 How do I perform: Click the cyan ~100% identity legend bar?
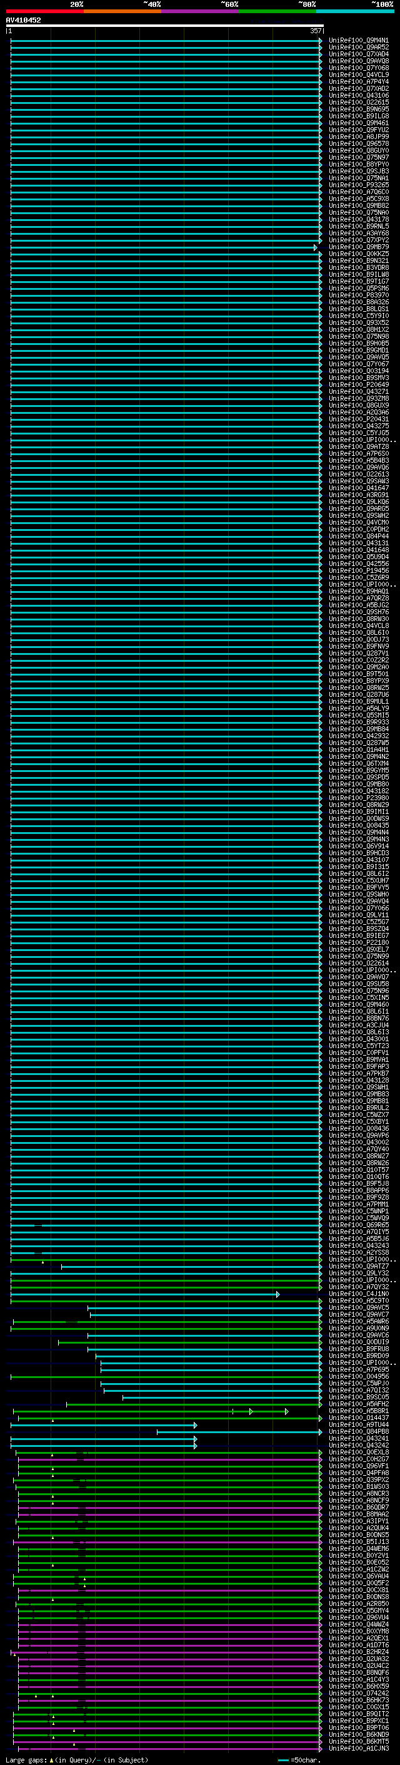356,11
